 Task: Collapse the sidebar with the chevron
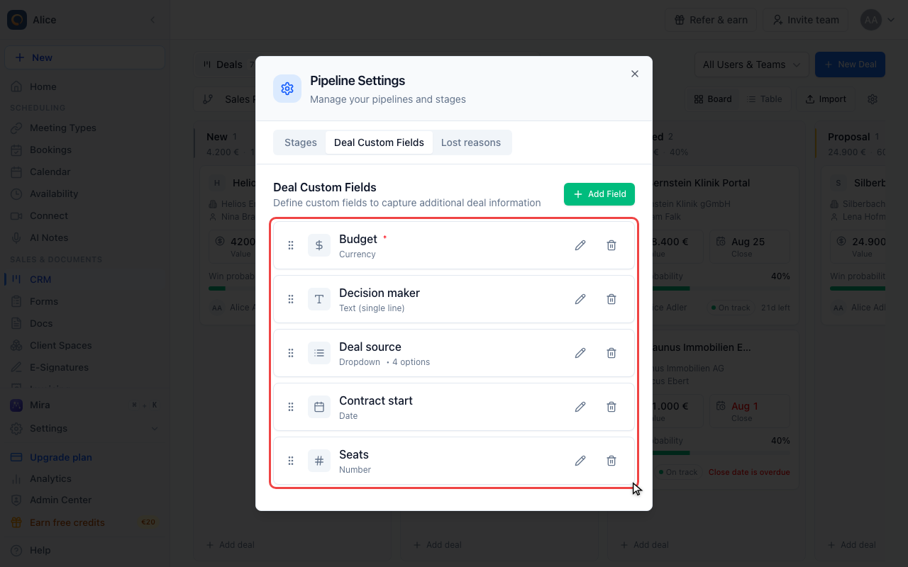pos(153,20)
